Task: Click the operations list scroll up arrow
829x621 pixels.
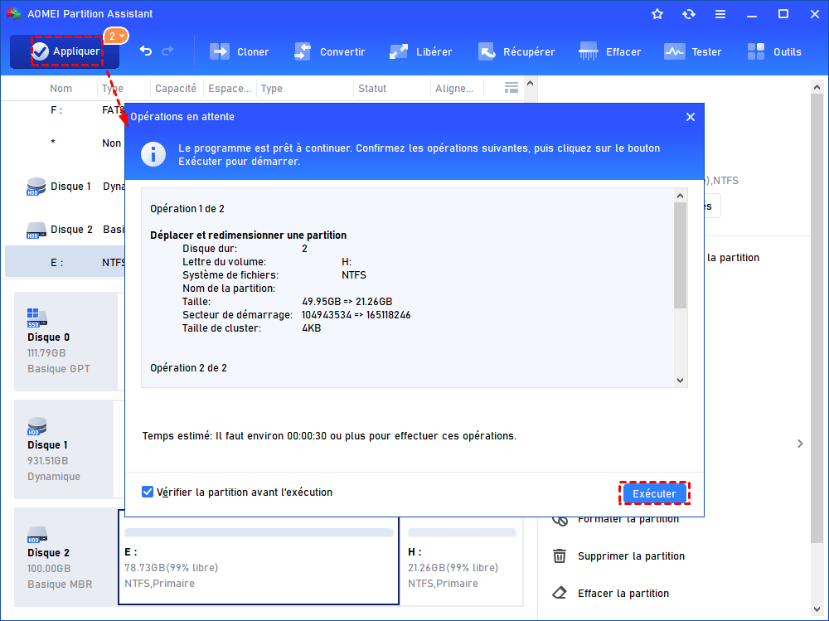Action: (x=681, y=196)
